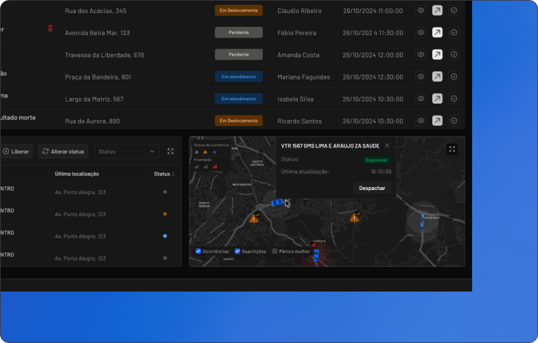Close the VTR 1567 vehicle popup
The height and width of the screenshot is (343, 538).
click(x=387, y=145)
